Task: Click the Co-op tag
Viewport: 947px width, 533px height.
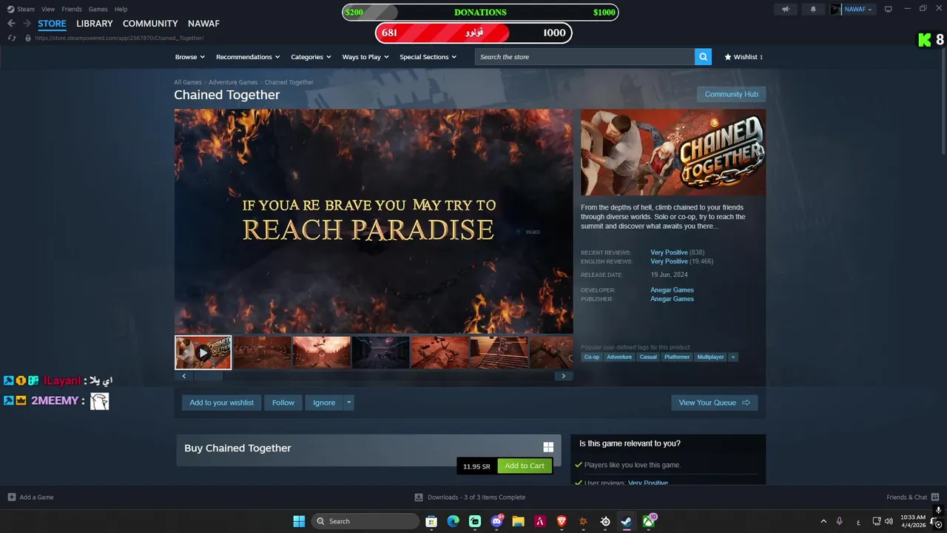Action: [x=592, y=357]
